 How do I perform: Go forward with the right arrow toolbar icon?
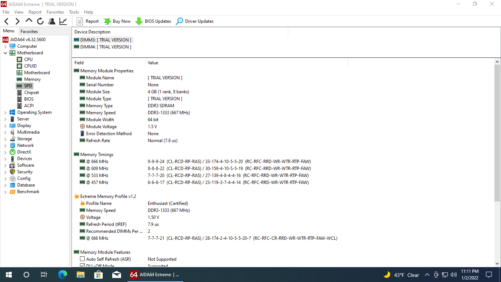[x=18, y=21]
